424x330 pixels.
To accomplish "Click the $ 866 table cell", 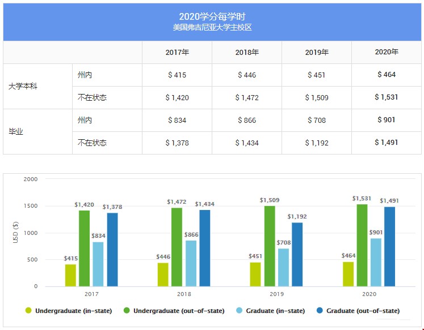I will [247, 120].
